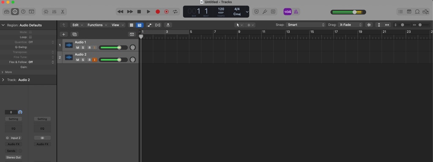
Task: Open the Command-click tool menu
Action: click(x=250, y=25)
